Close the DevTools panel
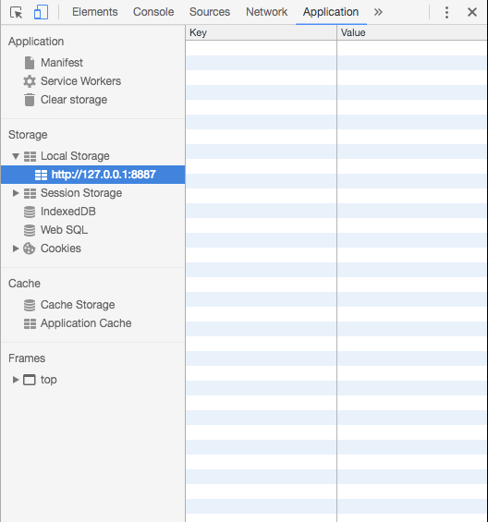The height and width of the screenshot is (522, 488). [x=472, y=12]
